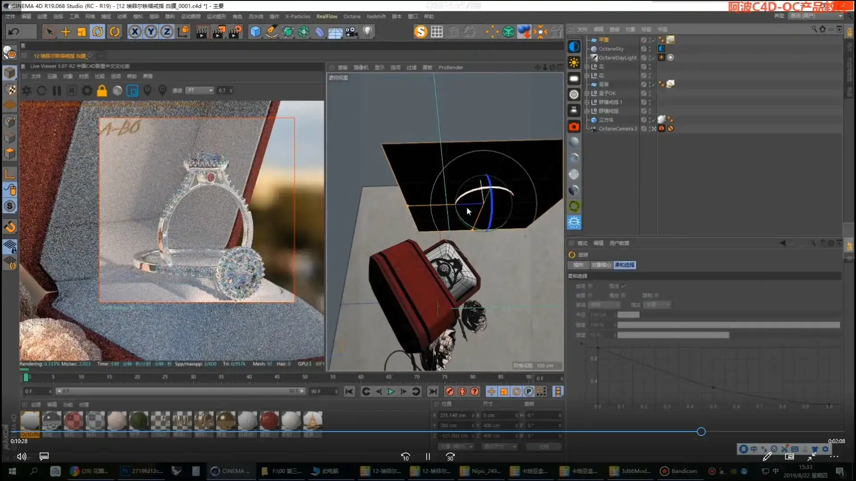Click the yellow padlock in Live Viewer toolbar
This screenshot has width=856, height=481.
pyautogui.click(x=102, y=90)
